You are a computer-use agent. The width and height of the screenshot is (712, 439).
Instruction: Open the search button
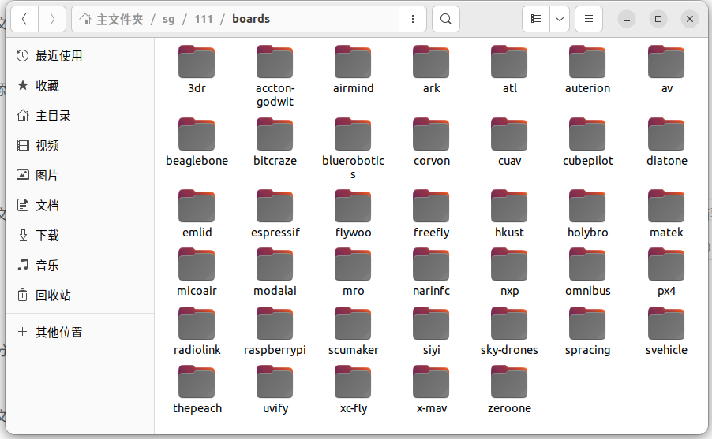click(446, 19)
